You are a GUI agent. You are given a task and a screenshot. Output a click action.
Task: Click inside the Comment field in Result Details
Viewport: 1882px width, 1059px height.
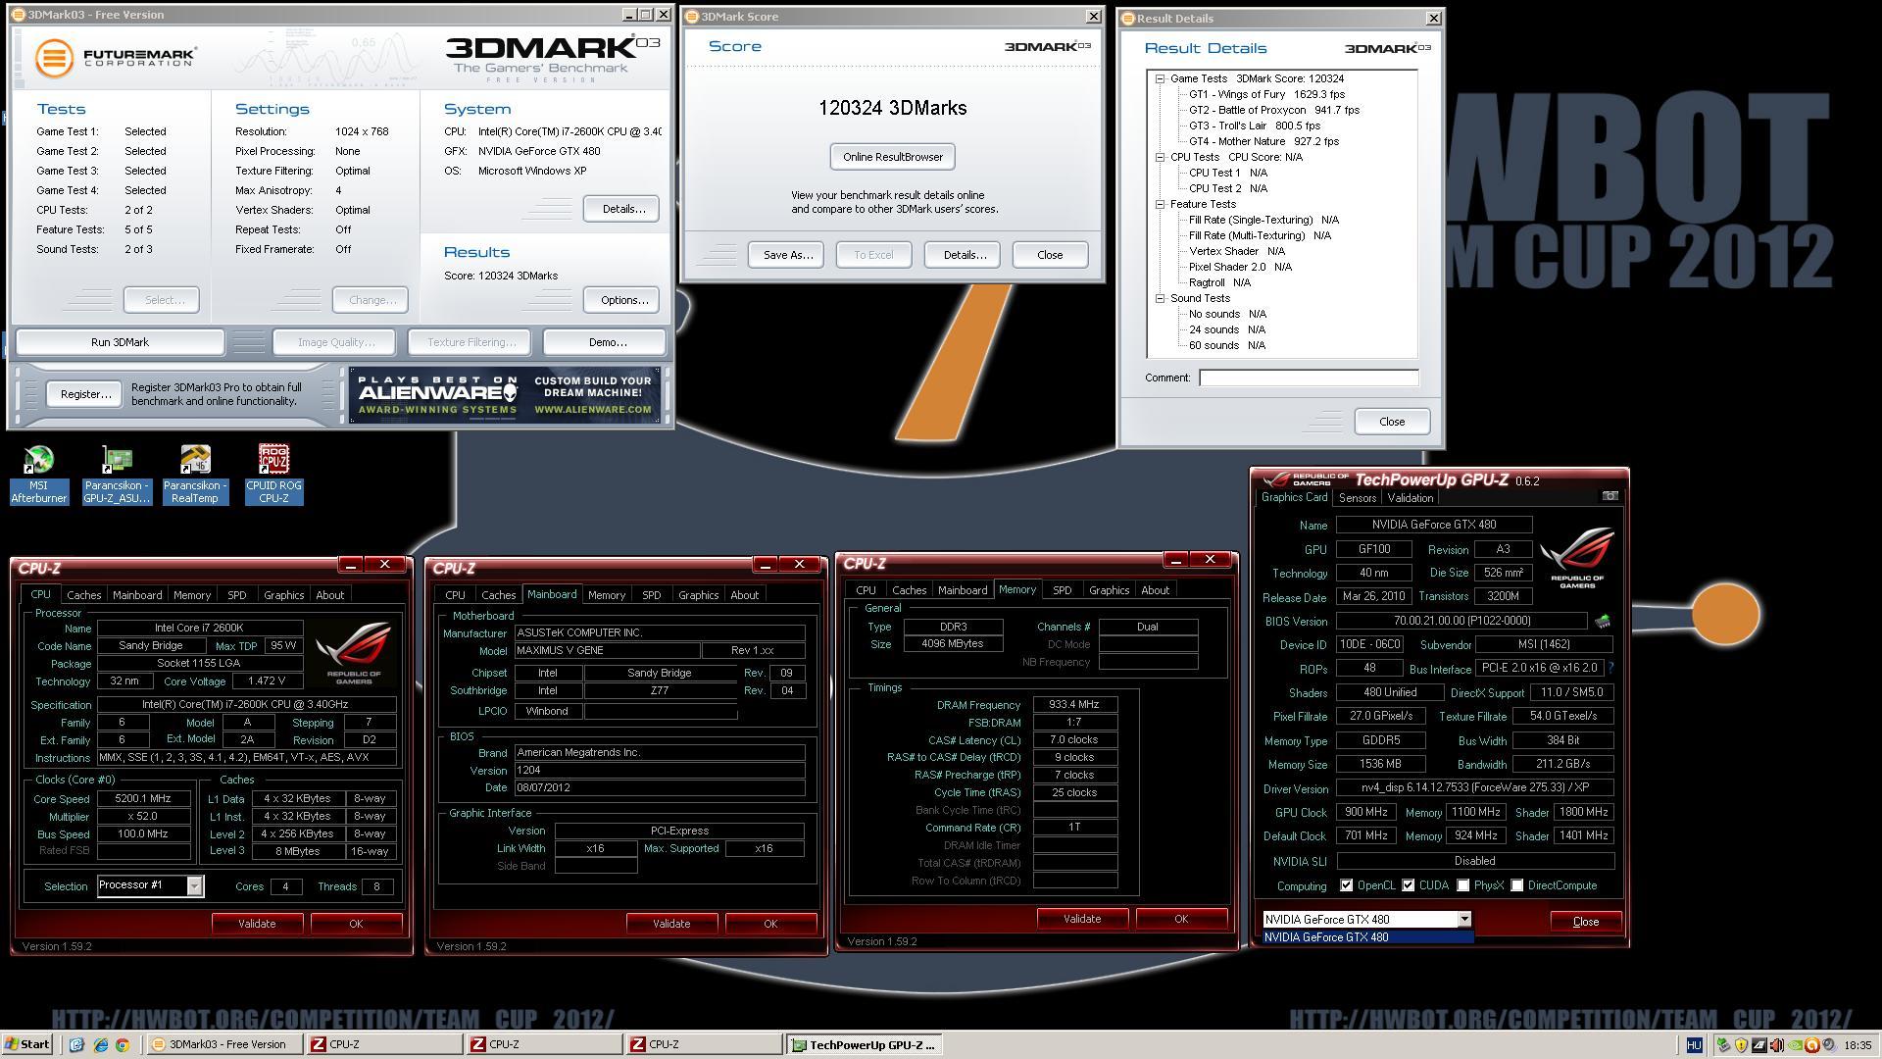[x=1309, y=378]
